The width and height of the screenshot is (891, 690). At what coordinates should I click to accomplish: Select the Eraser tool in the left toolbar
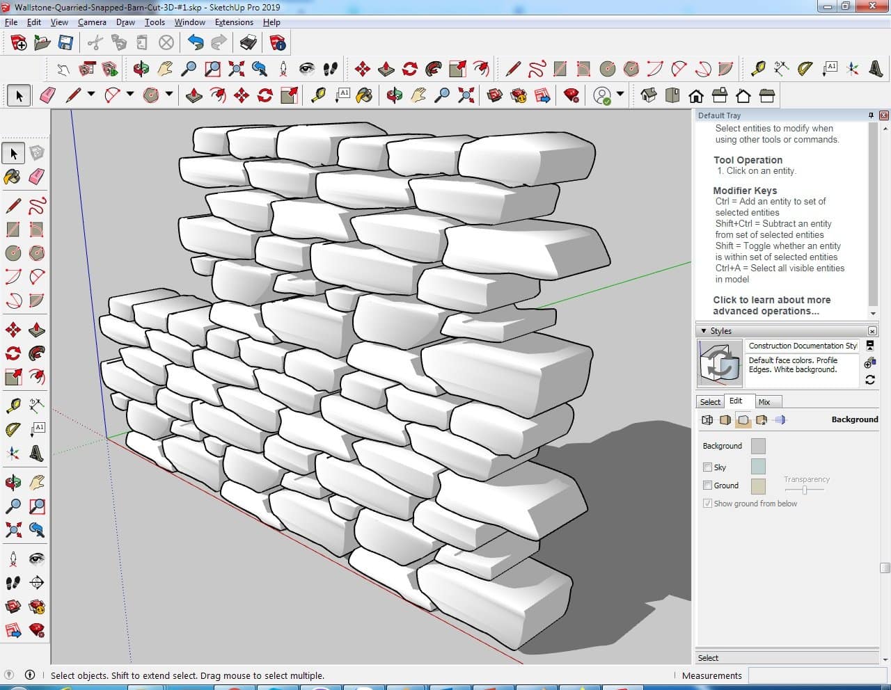pos(37,177)
